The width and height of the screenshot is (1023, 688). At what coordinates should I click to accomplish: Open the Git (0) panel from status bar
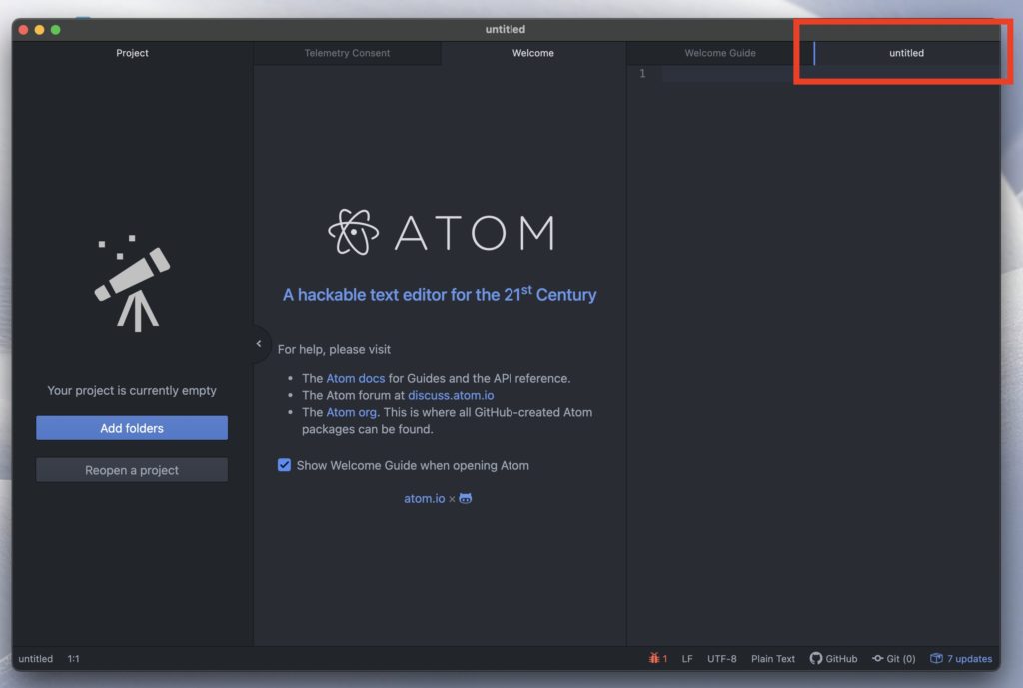(x=894, y=659)
